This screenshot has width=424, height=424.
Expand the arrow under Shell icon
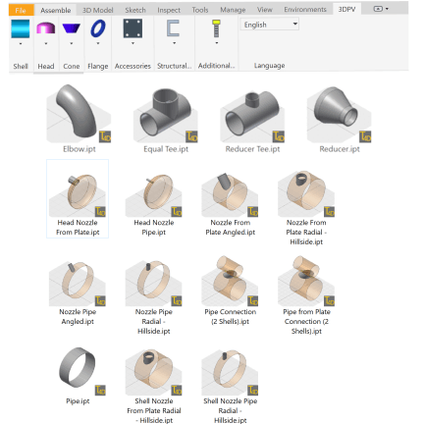(21, 43)
